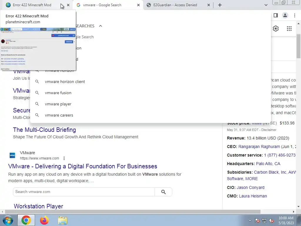This screenshot has width=301, height=226.
Task: Open the tab search dropdown chevron
Action: pos(266,5)
